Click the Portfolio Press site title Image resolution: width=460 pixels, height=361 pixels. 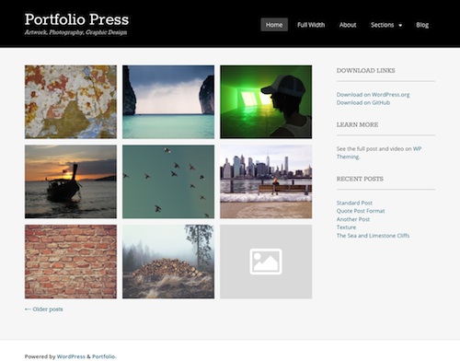(76, 19)
